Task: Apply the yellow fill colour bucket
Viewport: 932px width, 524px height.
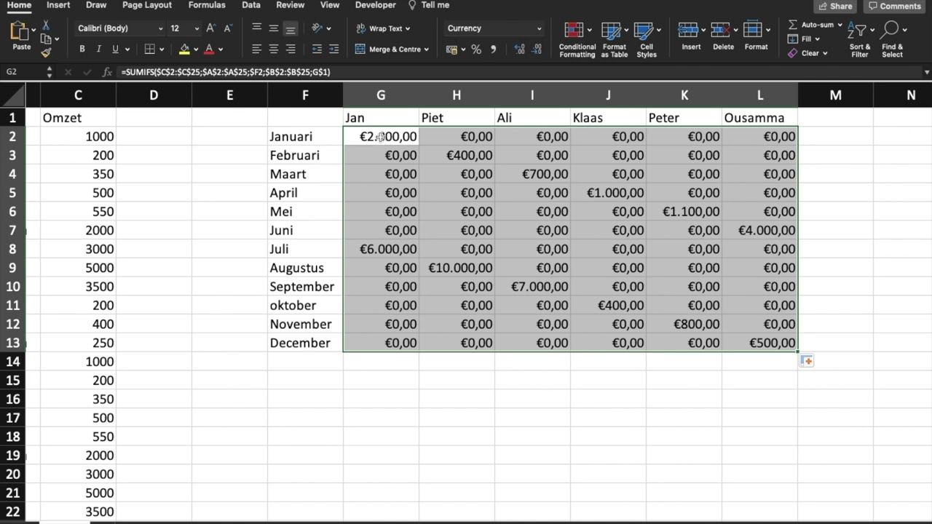Action: pos(184,49)
